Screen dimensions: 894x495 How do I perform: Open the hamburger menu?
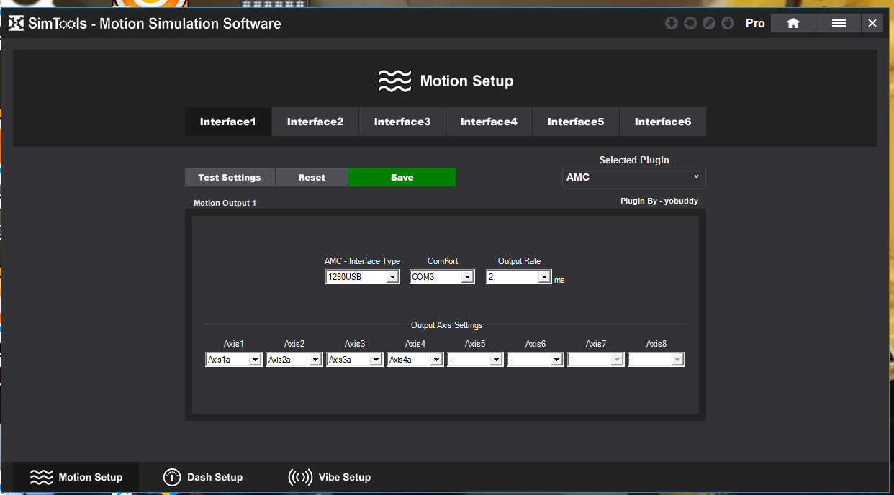839,23
